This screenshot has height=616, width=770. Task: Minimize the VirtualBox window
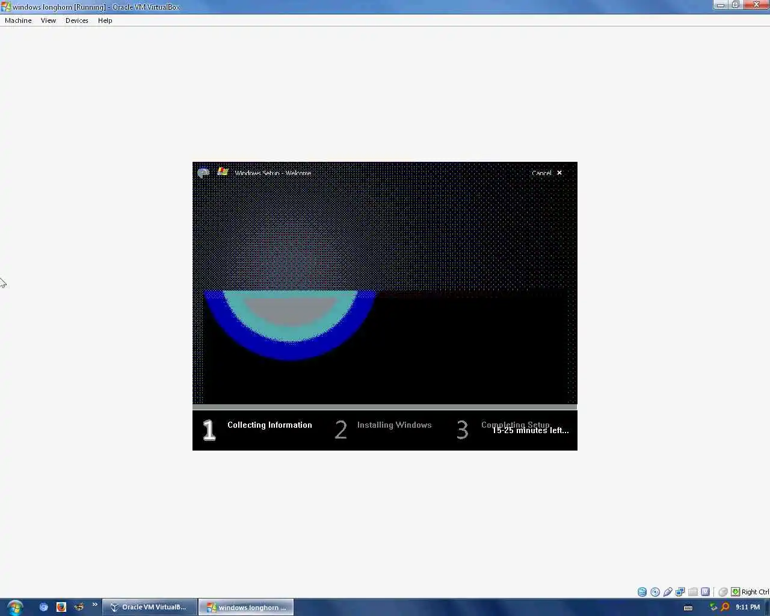[721, 5]
